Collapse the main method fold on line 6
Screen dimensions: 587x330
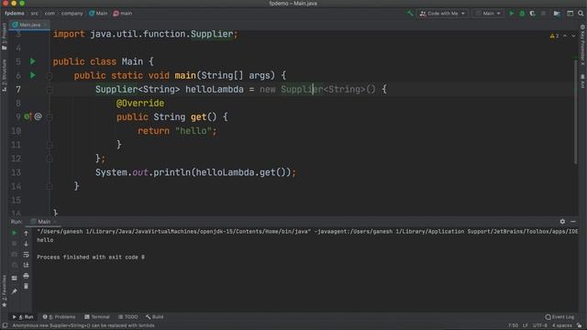tap(49, 75)
